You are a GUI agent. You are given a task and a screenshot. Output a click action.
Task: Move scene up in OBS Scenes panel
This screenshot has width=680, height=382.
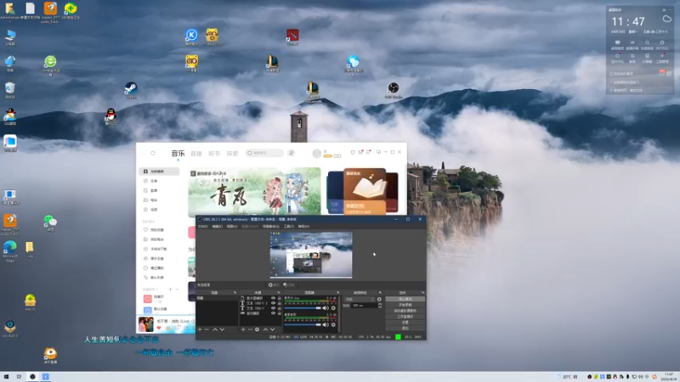coord(215,329)
